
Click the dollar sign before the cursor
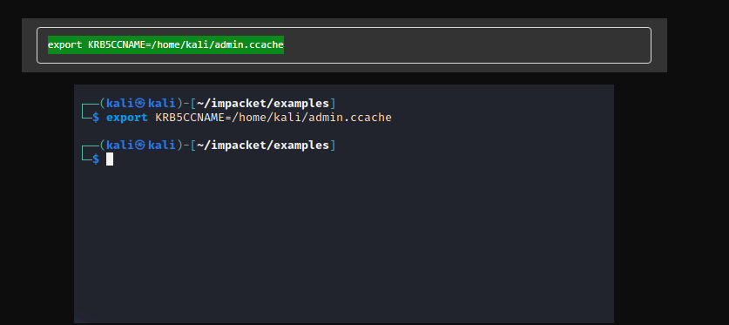coord(96,159)
